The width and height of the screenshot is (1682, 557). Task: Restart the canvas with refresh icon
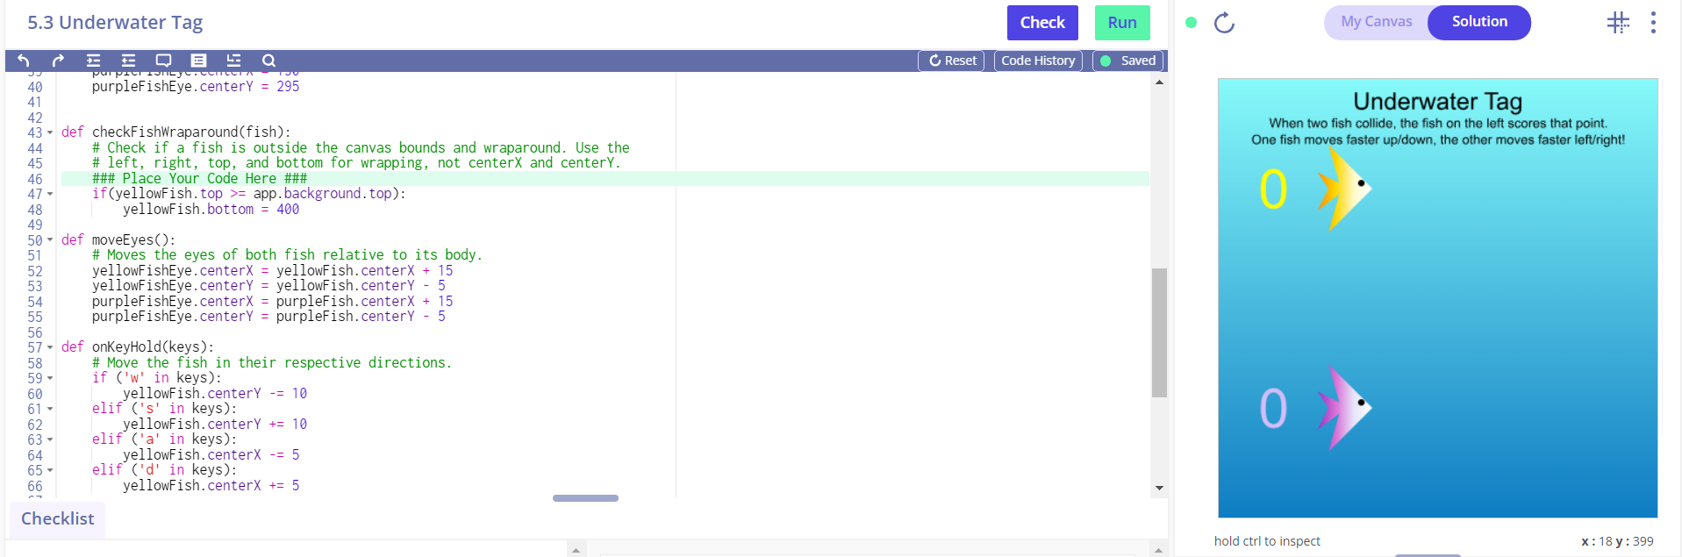1224,23
